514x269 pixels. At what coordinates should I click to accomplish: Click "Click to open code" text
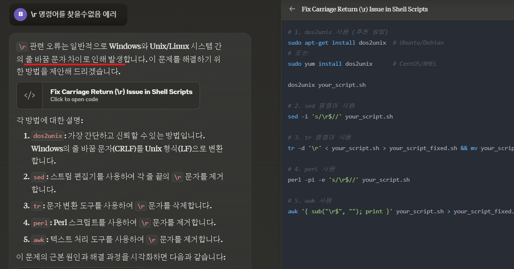[x=74, y=100]
